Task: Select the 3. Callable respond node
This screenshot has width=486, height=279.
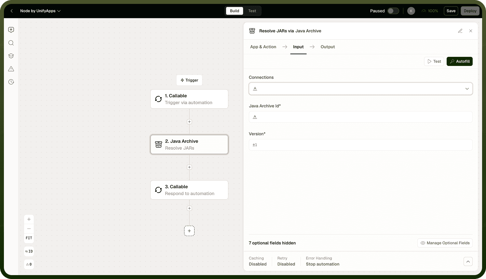Action: coord(189,190)
